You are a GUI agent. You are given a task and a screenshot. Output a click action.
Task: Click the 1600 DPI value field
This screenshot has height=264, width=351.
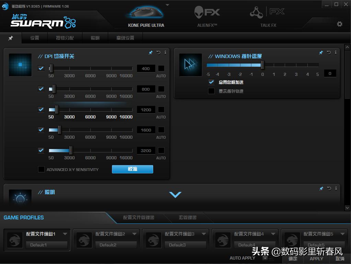click(x=146, y=130)
